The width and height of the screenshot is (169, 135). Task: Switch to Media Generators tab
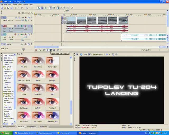(9, 127)
